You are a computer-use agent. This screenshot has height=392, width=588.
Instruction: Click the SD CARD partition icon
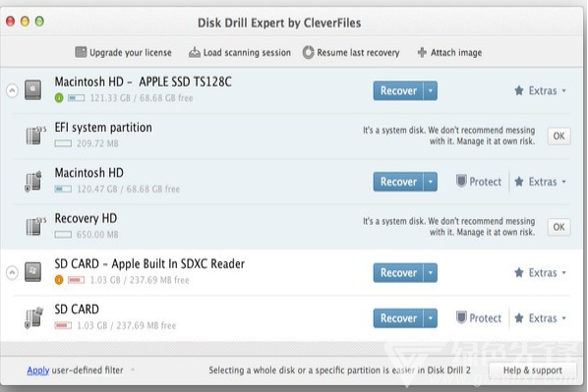[33, 317]
